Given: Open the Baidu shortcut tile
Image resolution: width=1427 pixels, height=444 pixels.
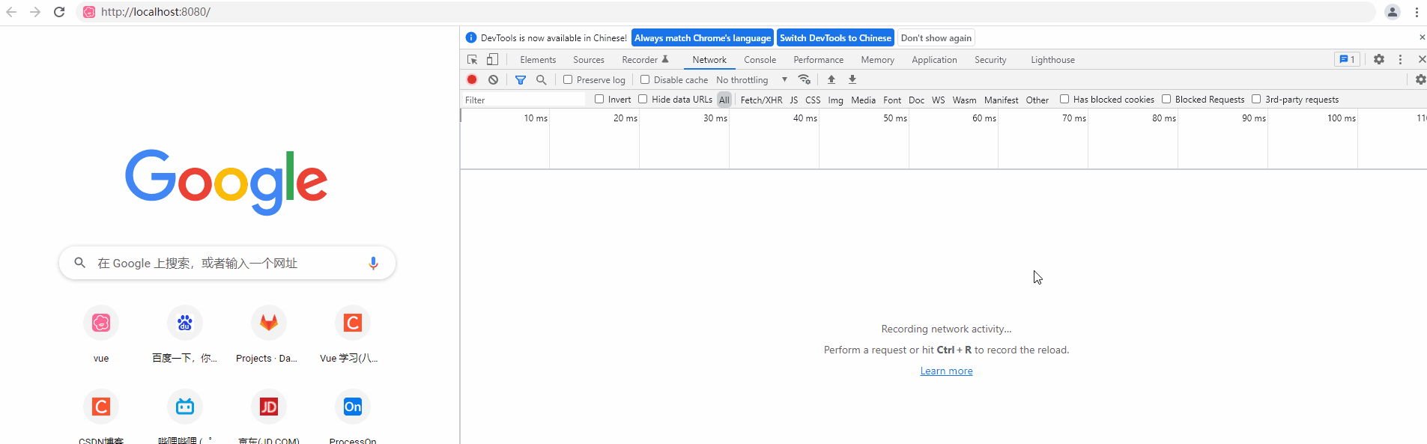Looking at the screenshot, I should point(185,334).
